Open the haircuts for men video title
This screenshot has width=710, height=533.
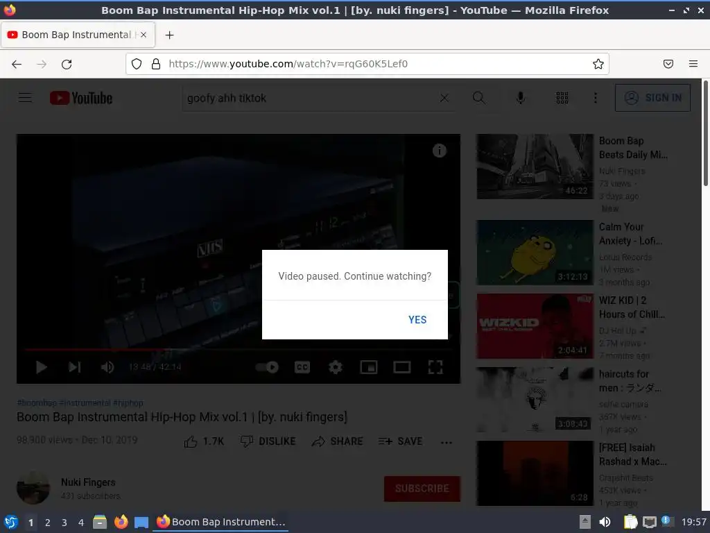click(x=630, y=381)
